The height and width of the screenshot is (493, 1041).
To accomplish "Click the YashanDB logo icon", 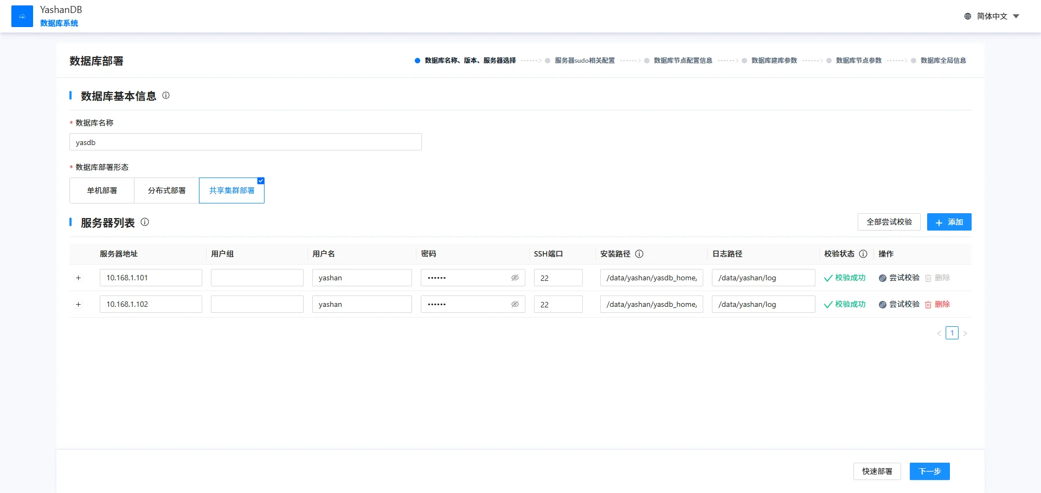I will point(22,16).
